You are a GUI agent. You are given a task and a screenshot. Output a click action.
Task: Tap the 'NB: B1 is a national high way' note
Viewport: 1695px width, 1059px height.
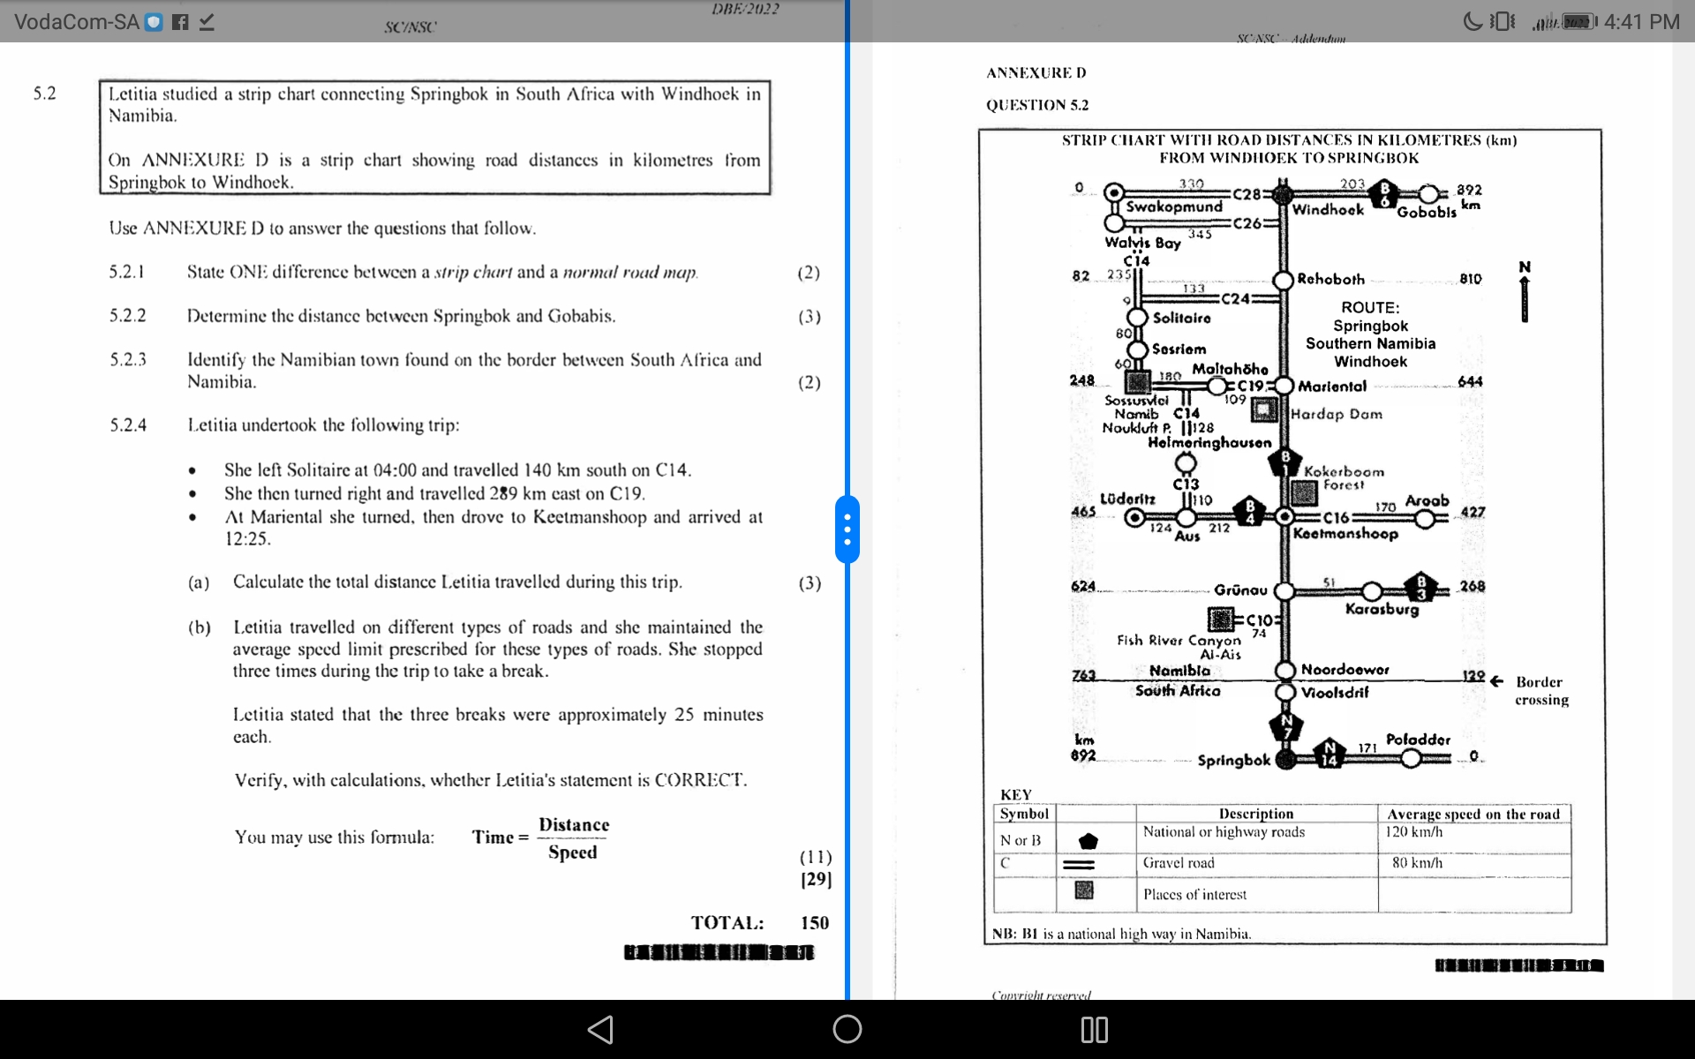pos(1121,934)
